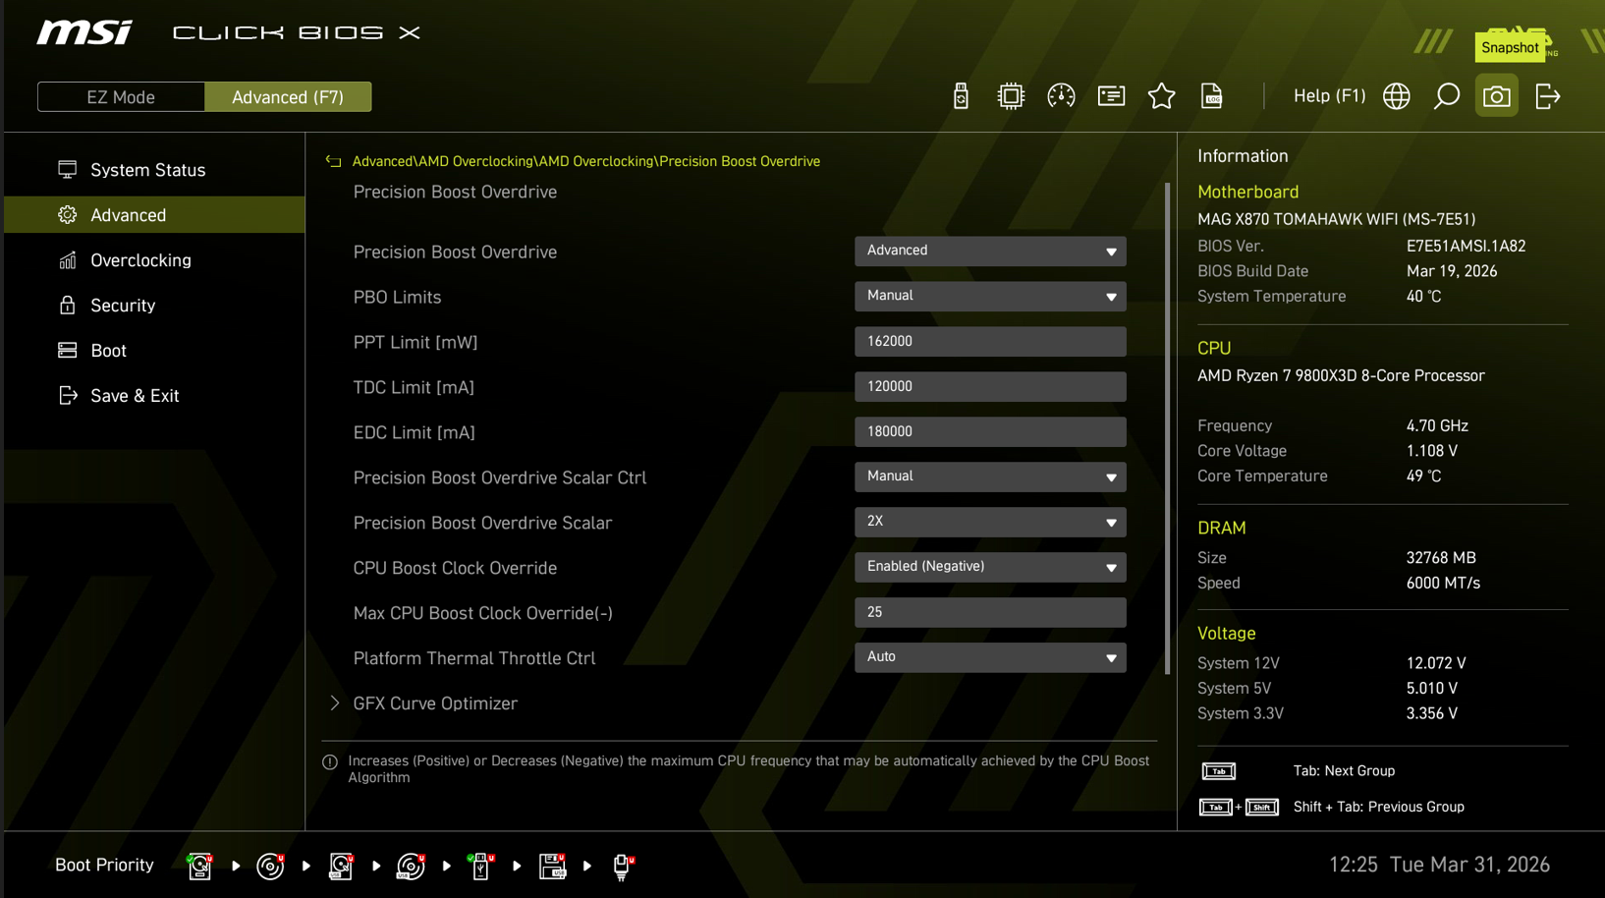The image size is (1605, 898).
Task: Open CPU Boost Clock Override dropdown
Action: [x=990, y=568]
